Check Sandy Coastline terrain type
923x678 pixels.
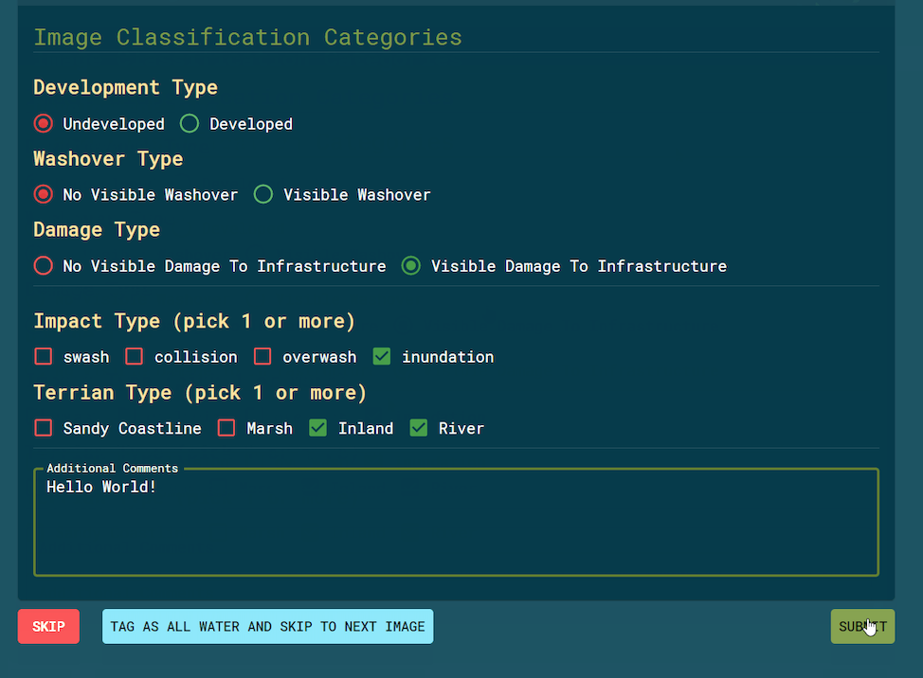pos(43,428)
